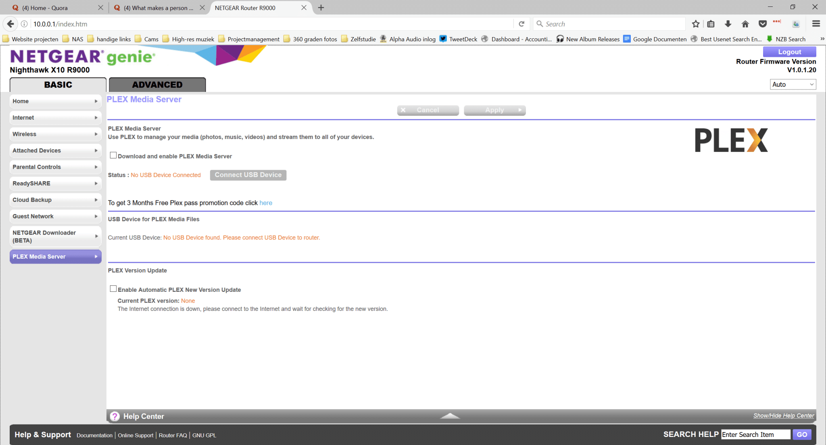
Task: Open NETGEAR Downloader (BETA) in the sidebar
Action: pyautogui.click(x=55, y=237)
